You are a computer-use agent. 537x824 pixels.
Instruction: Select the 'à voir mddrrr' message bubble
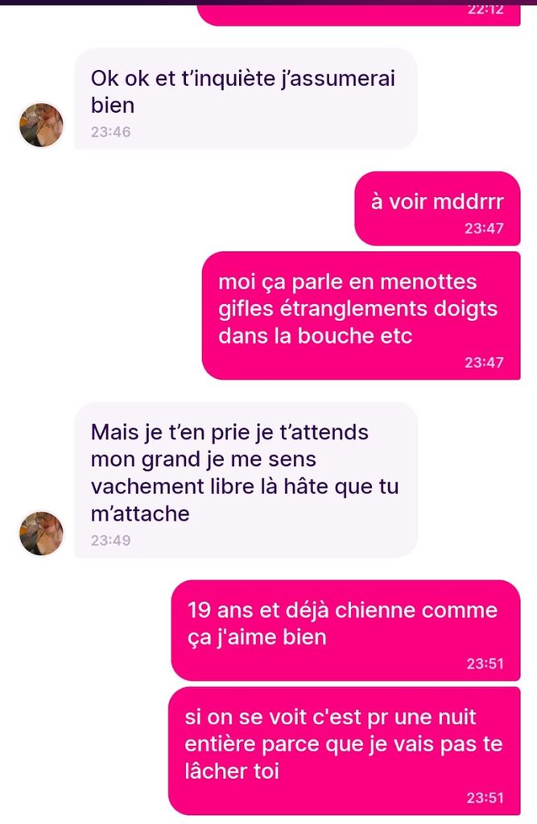(x=438, y=208)
